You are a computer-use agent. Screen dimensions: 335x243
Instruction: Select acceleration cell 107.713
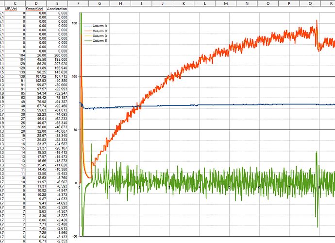57,76
